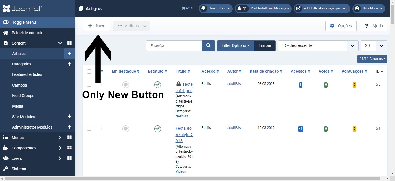Click the Joomla logo
Screen dimensions: 395x181
click(x=22, y=8)
